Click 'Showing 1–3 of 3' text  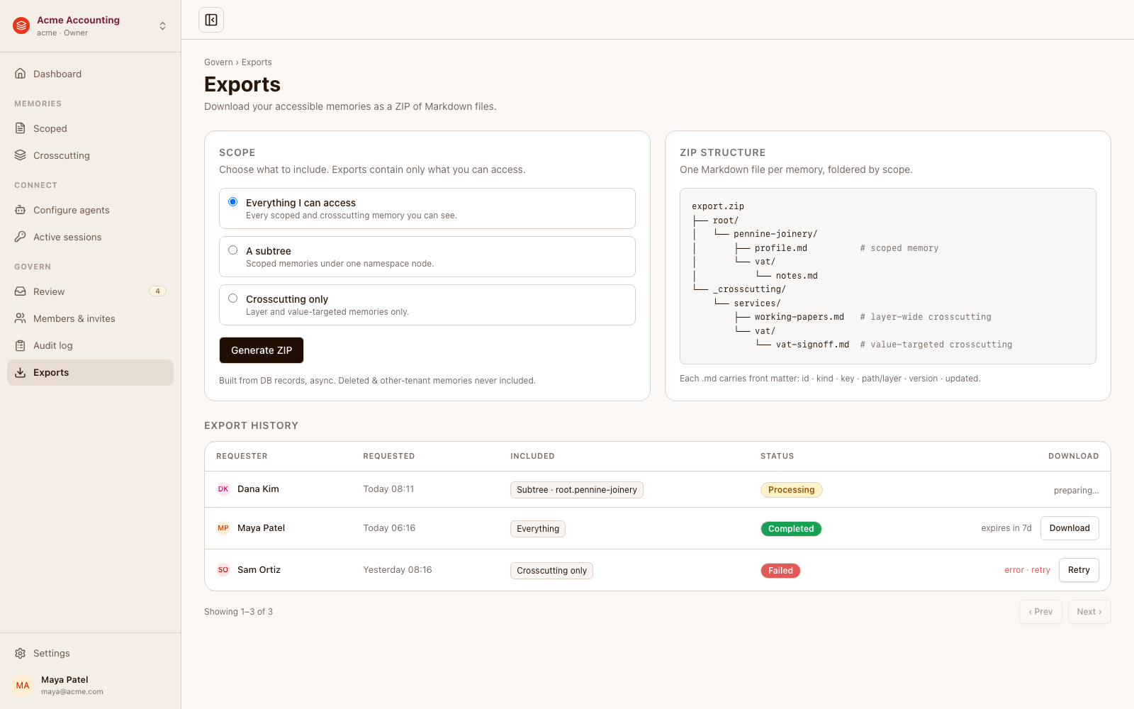(x=238, y=612)
